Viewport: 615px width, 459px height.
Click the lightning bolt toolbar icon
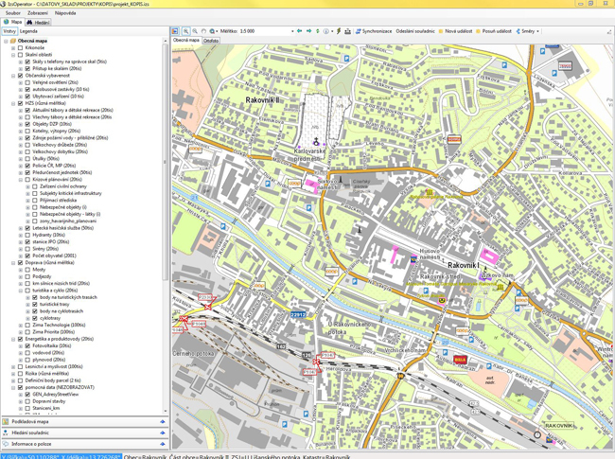(x=338, y=31)
